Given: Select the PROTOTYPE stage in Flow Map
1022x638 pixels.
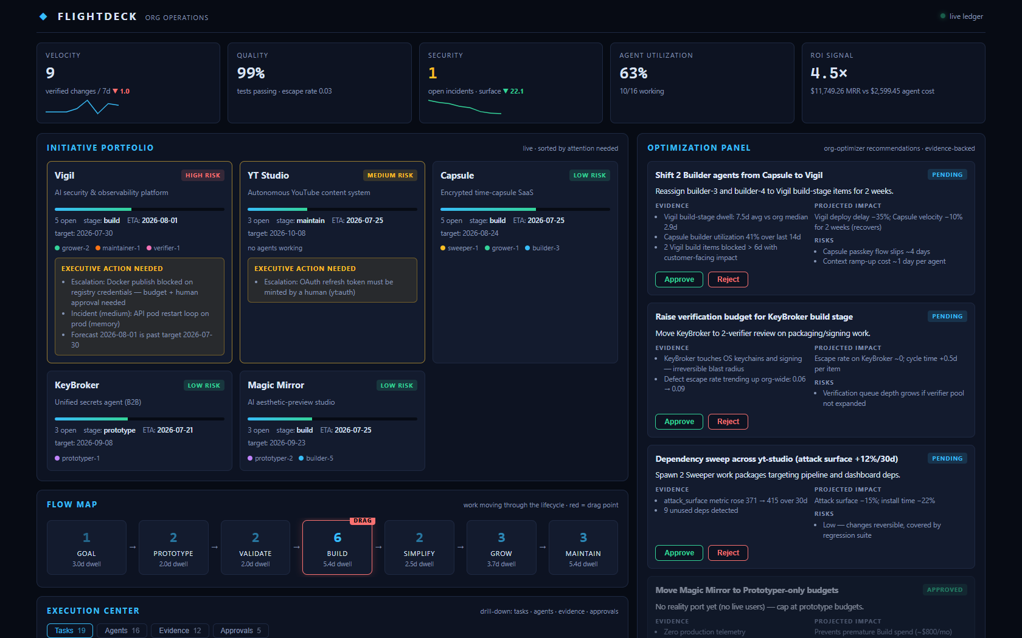Looking at the screenshot, I should [173, 547].
